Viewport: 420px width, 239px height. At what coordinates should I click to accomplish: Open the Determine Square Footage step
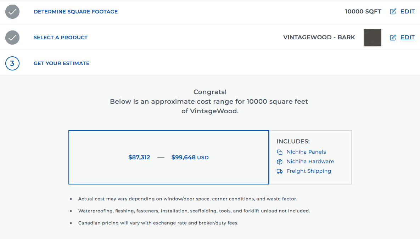tap(75, 12)
